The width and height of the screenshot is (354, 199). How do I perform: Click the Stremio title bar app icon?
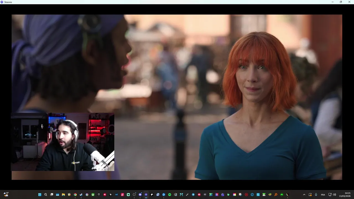[x=2, y=2]
